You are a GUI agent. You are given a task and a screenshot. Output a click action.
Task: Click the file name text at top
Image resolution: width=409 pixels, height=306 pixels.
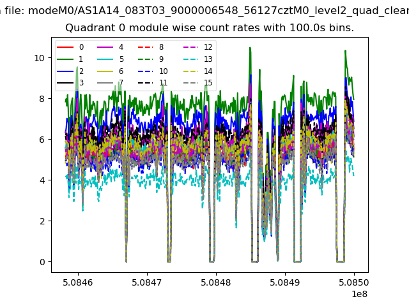(x=204, y=10)
